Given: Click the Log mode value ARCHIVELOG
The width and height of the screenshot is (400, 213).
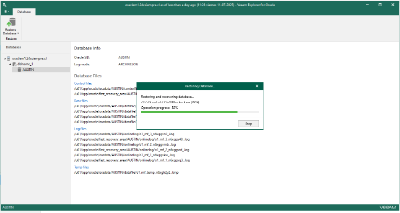Looking at the screenshot, I should 128,64.
